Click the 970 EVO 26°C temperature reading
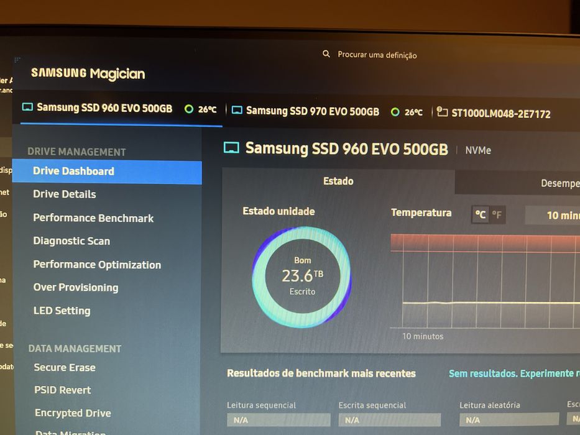 413,112
